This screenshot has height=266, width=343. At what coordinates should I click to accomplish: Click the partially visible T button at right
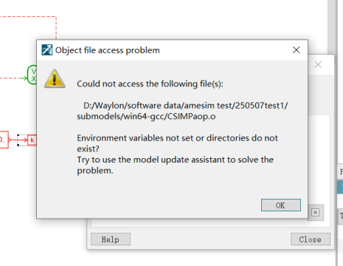click(x=341, y=216)
